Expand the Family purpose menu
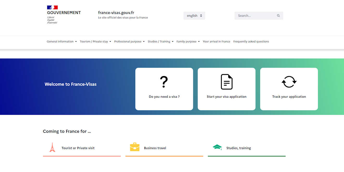344x172 pixels. (x=188, y=41)
